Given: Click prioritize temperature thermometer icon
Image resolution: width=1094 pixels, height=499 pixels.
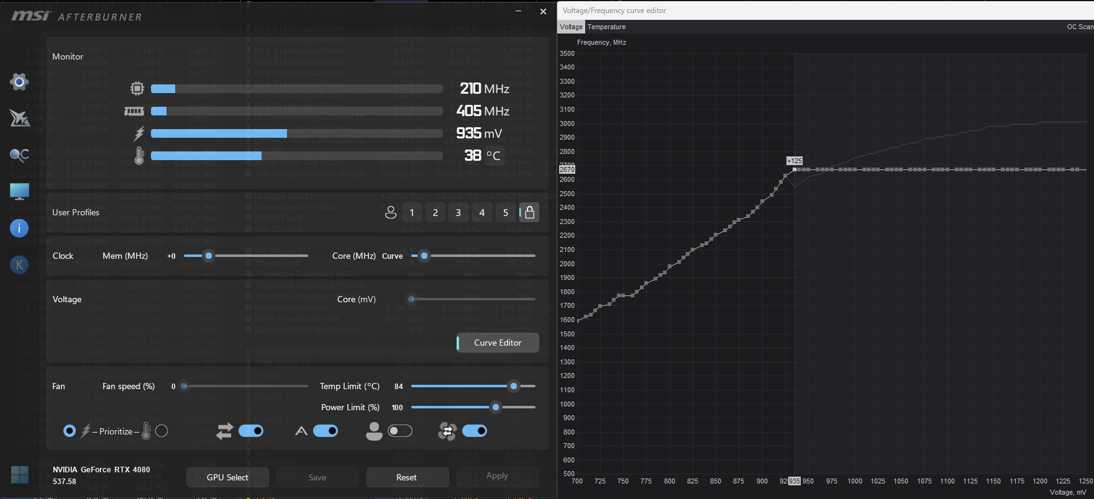Looking at the screenshot, I should coord(147,431).
